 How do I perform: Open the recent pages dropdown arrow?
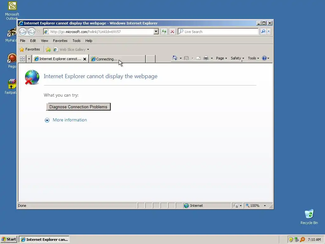(x=38, y=31)
